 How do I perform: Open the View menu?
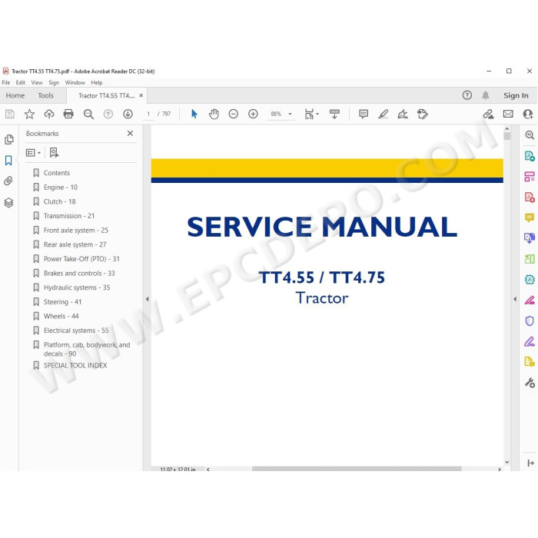37,83
